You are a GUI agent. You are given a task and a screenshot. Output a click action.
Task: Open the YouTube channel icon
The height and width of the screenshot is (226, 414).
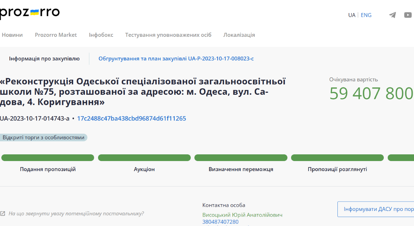(408, 15)
